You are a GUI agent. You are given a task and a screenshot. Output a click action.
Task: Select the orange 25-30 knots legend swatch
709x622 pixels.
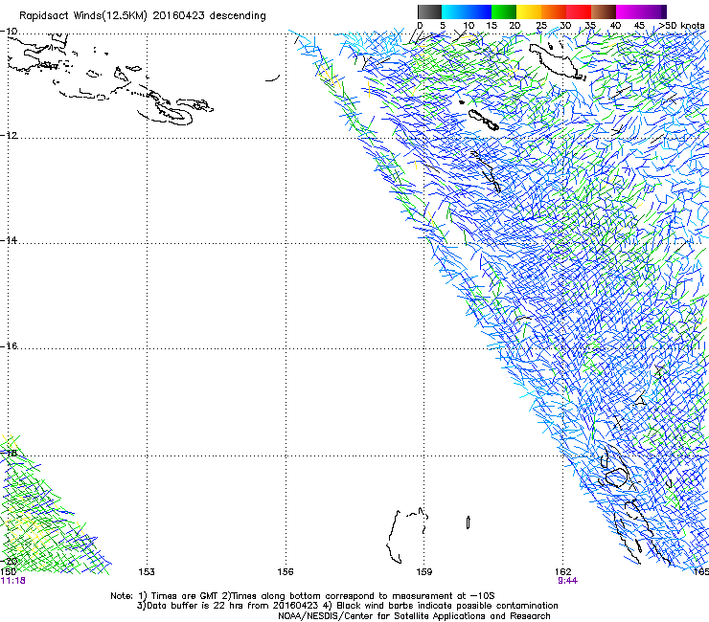(554, 11)
